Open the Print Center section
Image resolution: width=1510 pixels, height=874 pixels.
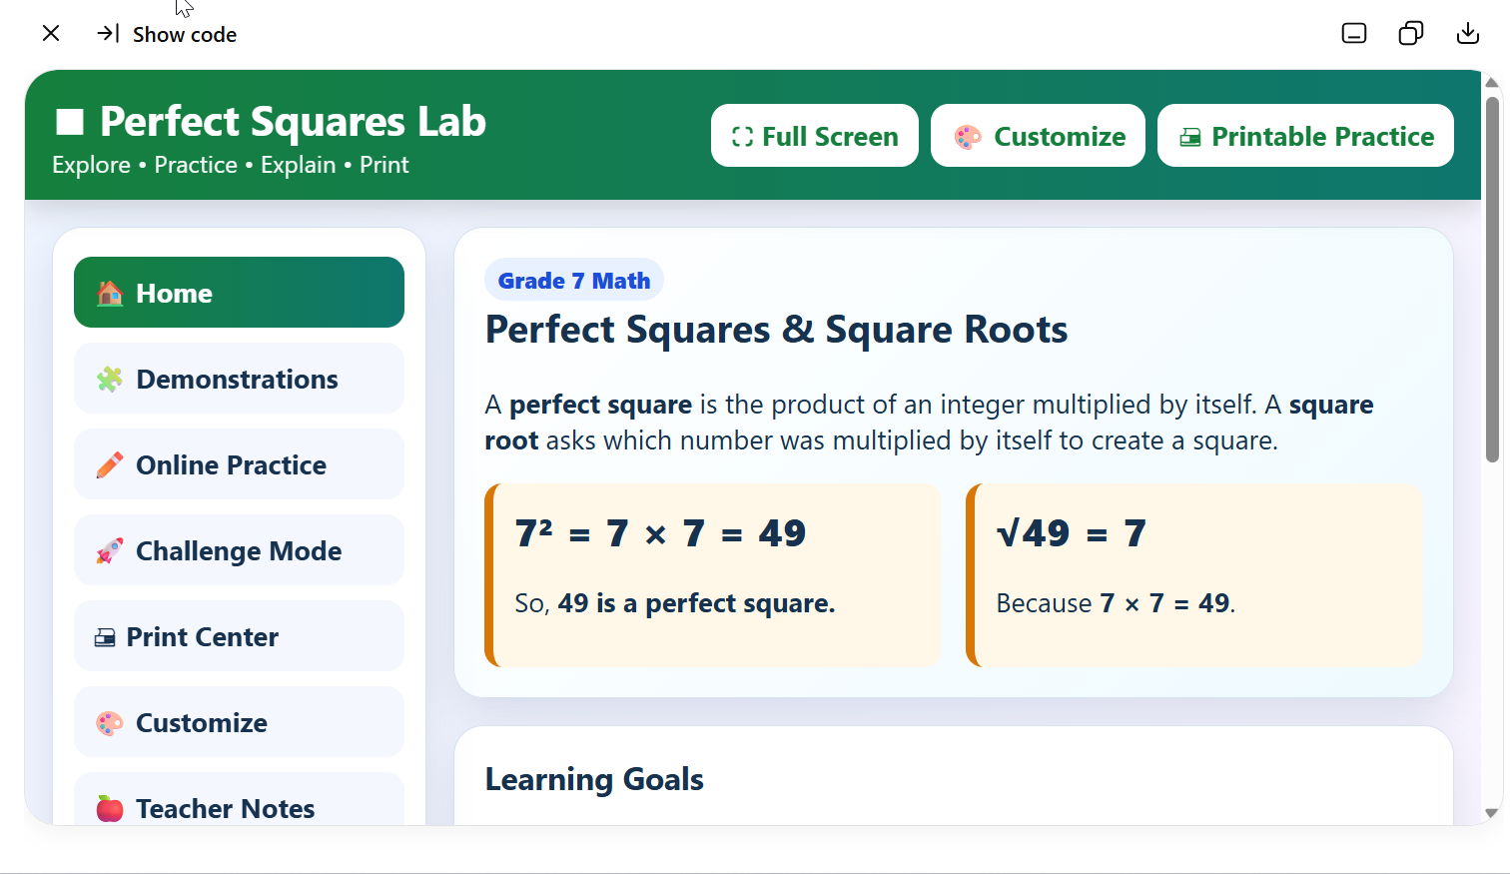[x=239, y=636]
